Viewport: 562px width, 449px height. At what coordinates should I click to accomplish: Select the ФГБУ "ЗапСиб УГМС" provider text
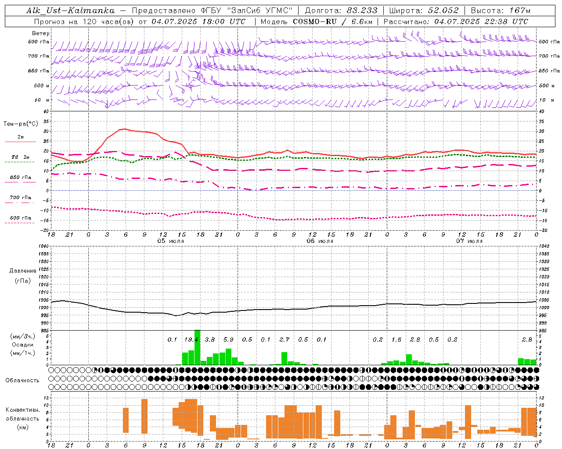247,11
